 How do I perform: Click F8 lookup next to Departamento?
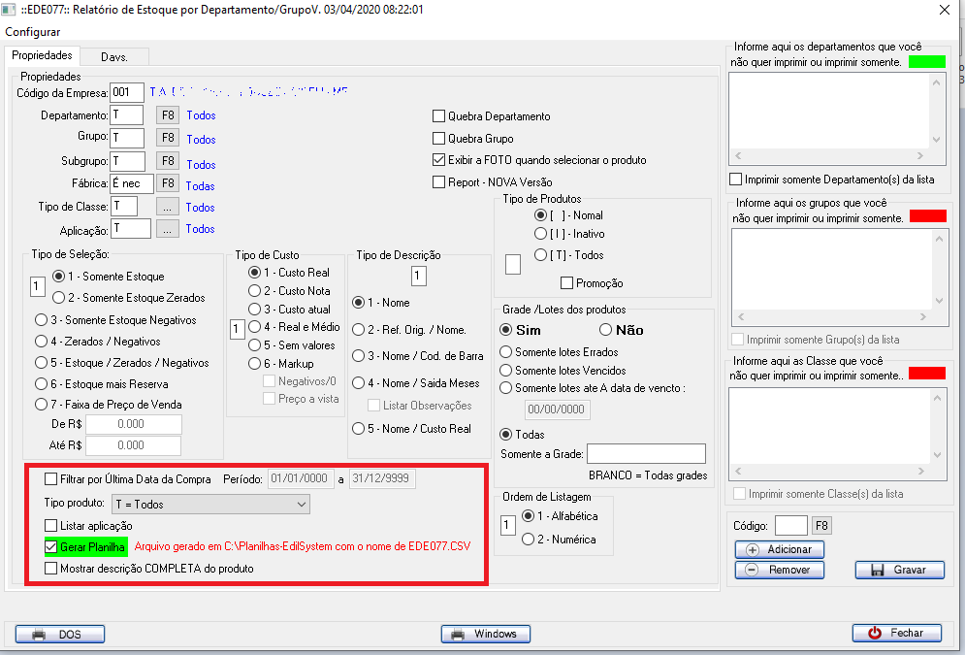[168, 115]
